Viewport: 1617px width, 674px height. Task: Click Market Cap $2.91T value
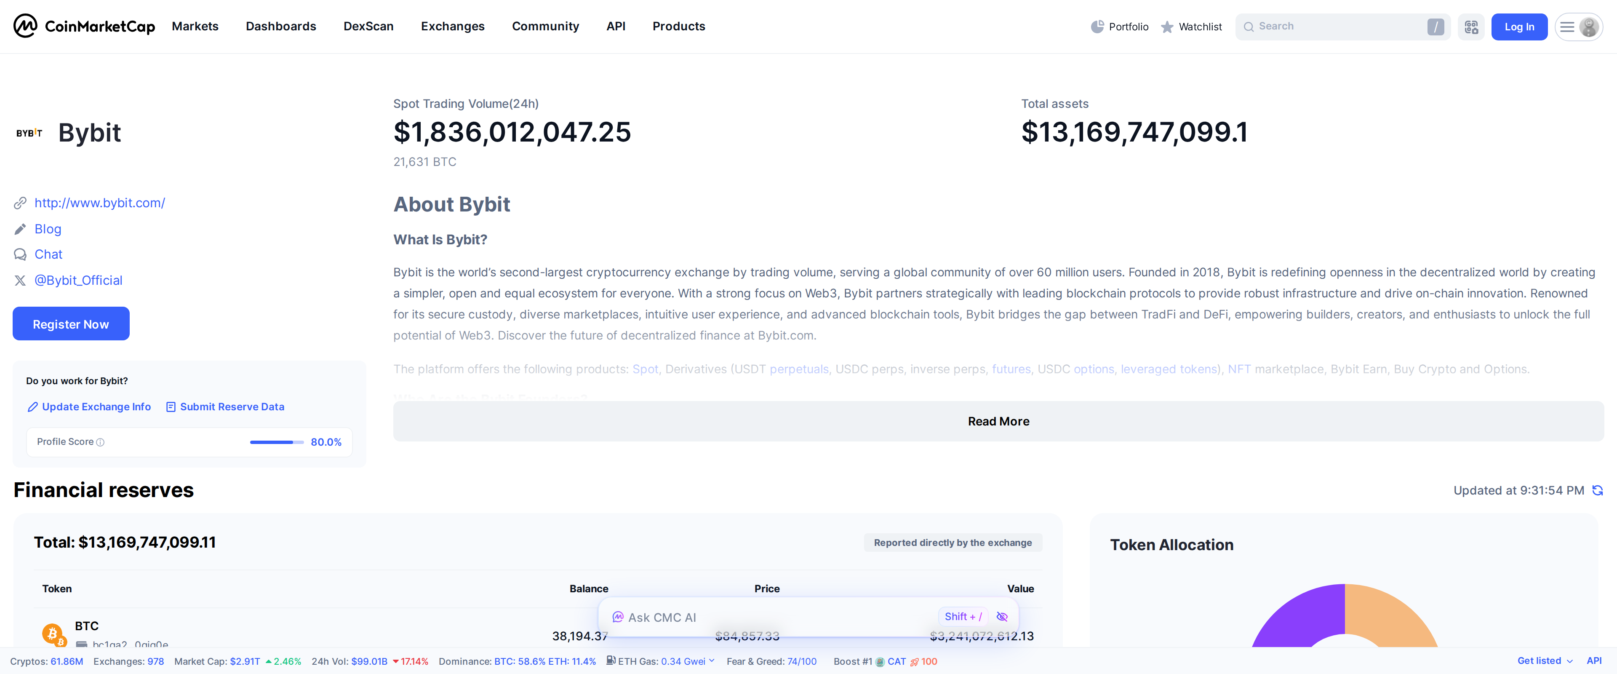pyautogui.click(x=245, y=661)
